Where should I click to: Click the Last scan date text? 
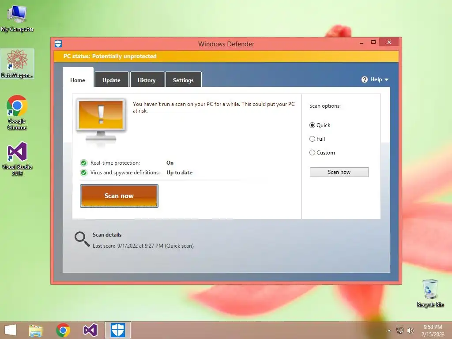tap(143, 246)
